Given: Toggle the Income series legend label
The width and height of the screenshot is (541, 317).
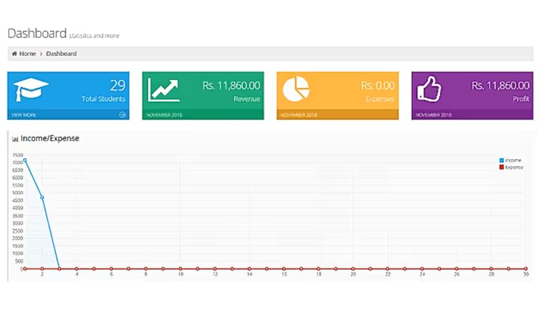Looking at the screenshot, I should point(513,161).
